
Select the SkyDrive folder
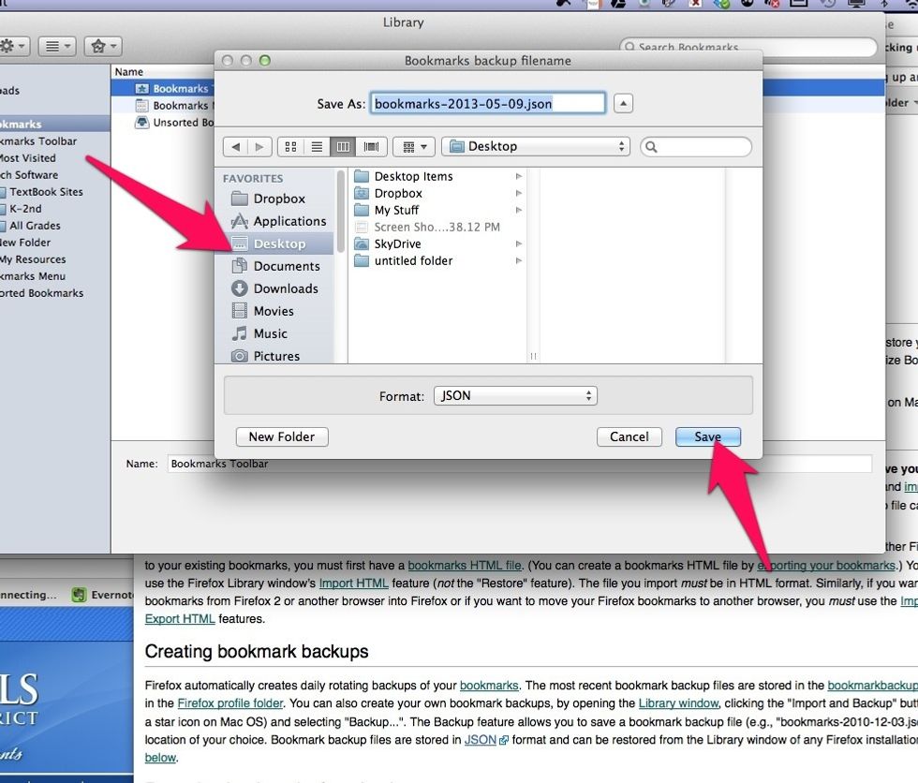pyautogui.click(x=397, y=244)
